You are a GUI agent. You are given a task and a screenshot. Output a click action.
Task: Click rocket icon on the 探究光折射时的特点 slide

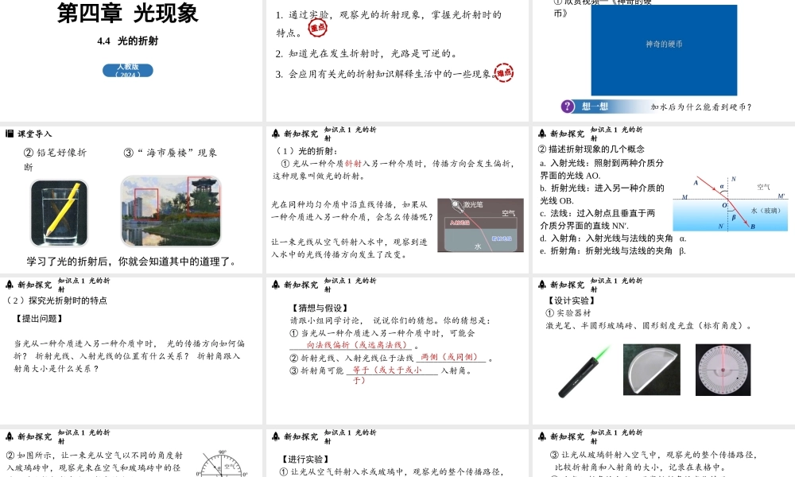[10, 285]
